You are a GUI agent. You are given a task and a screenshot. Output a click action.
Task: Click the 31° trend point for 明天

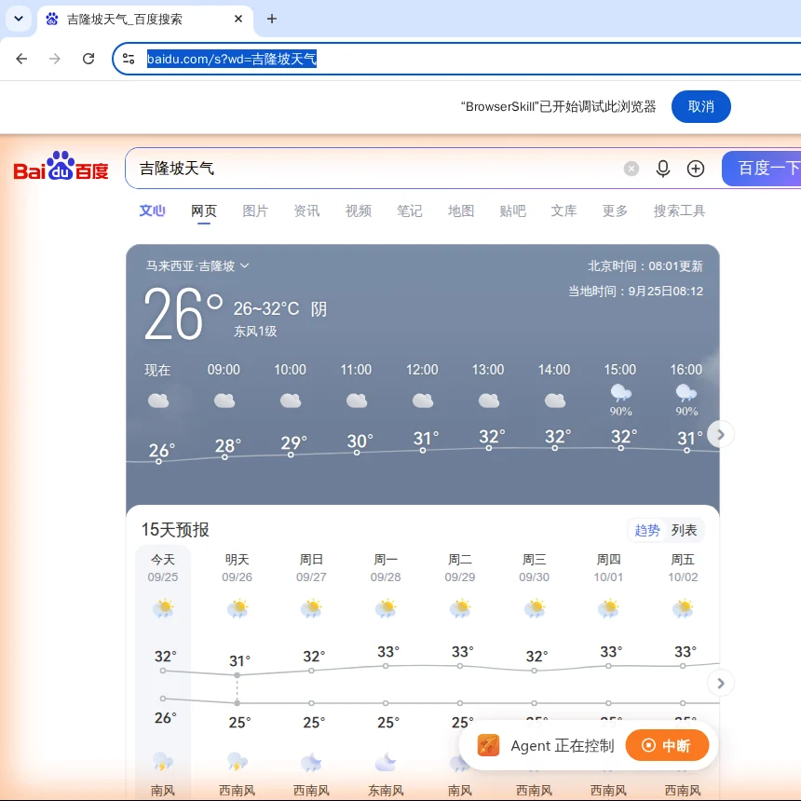click(237, 675)
